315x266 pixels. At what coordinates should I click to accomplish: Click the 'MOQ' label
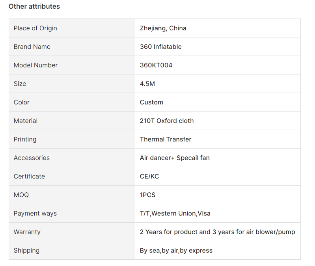coord(21,195)
